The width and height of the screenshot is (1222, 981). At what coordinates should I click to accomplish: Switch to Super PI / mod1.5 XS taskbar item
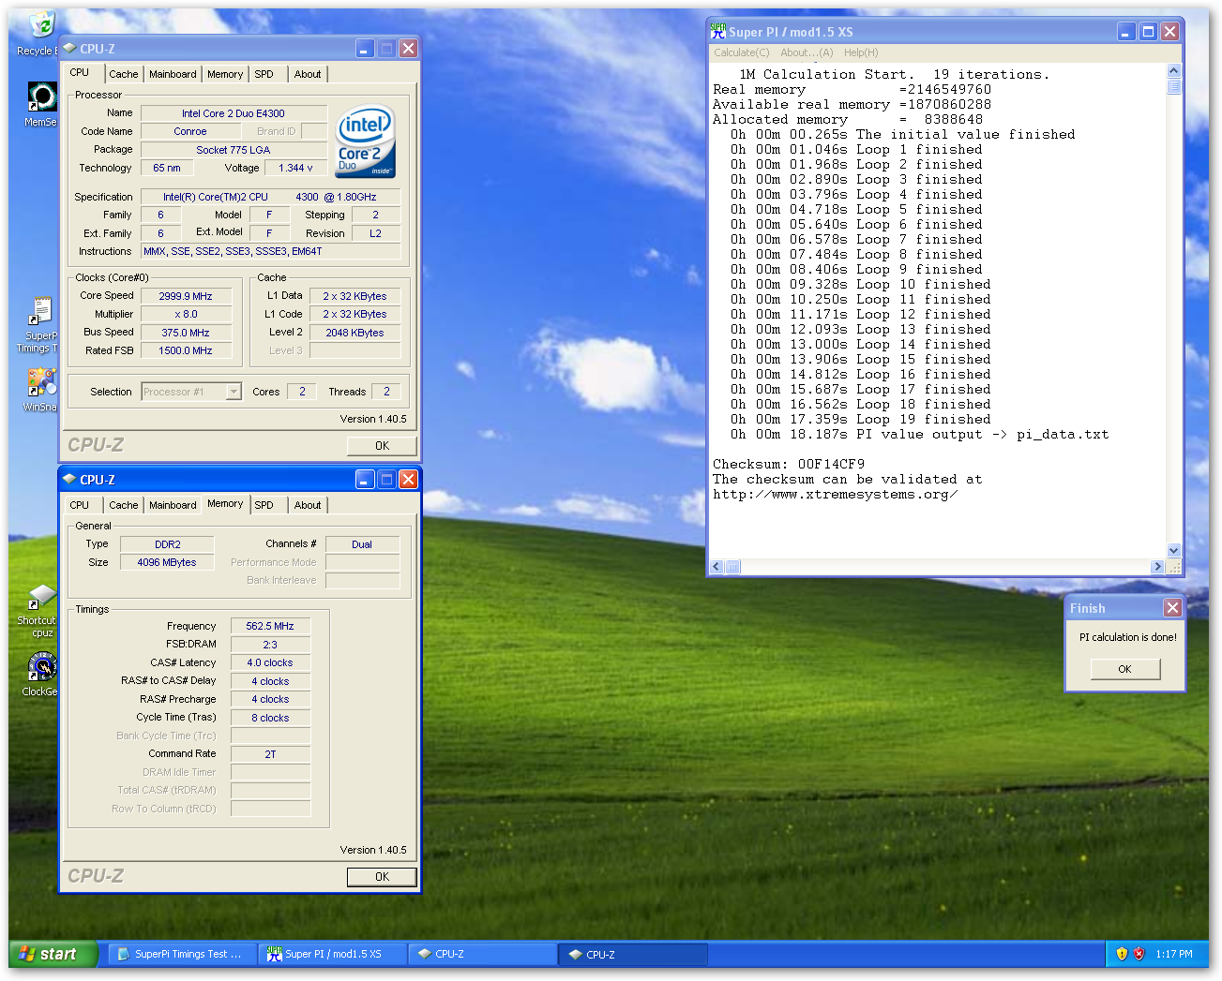(333, 954)
